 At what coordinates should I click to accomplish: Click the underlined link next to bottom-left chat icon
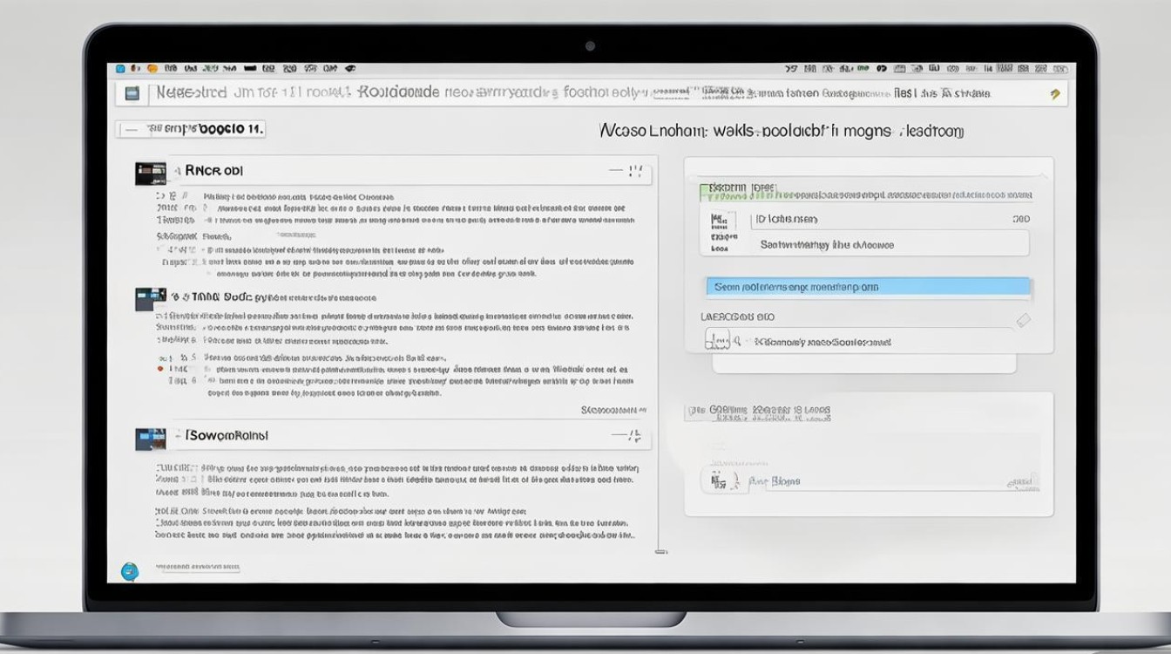pos(197,568)
